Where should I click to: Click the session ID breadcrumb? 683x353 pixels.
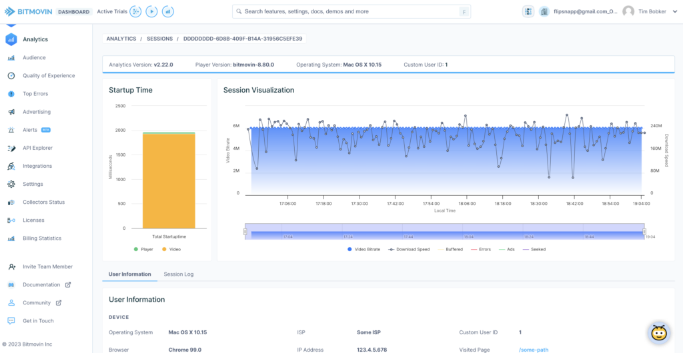(243, 39)
